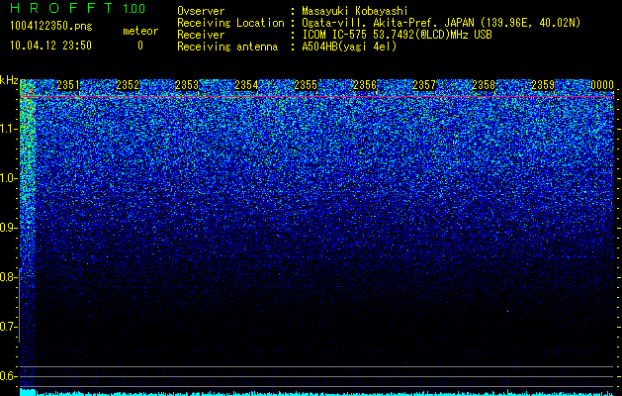
Task: Click the 2351 time marker
Action: point(68,85)
